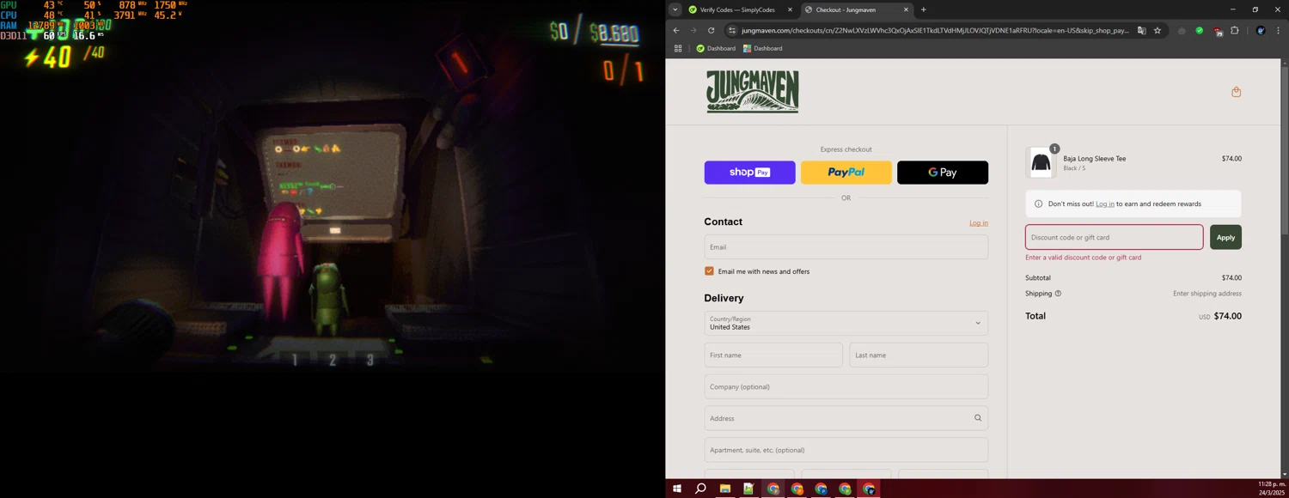The height and width of the screenshot is (498, 1289).
Task: Click the Last name field
Action: point(919,355)
